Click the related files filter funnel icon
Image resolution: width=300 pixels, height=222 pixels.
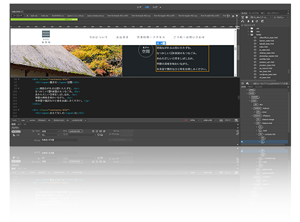click(237, 16)
